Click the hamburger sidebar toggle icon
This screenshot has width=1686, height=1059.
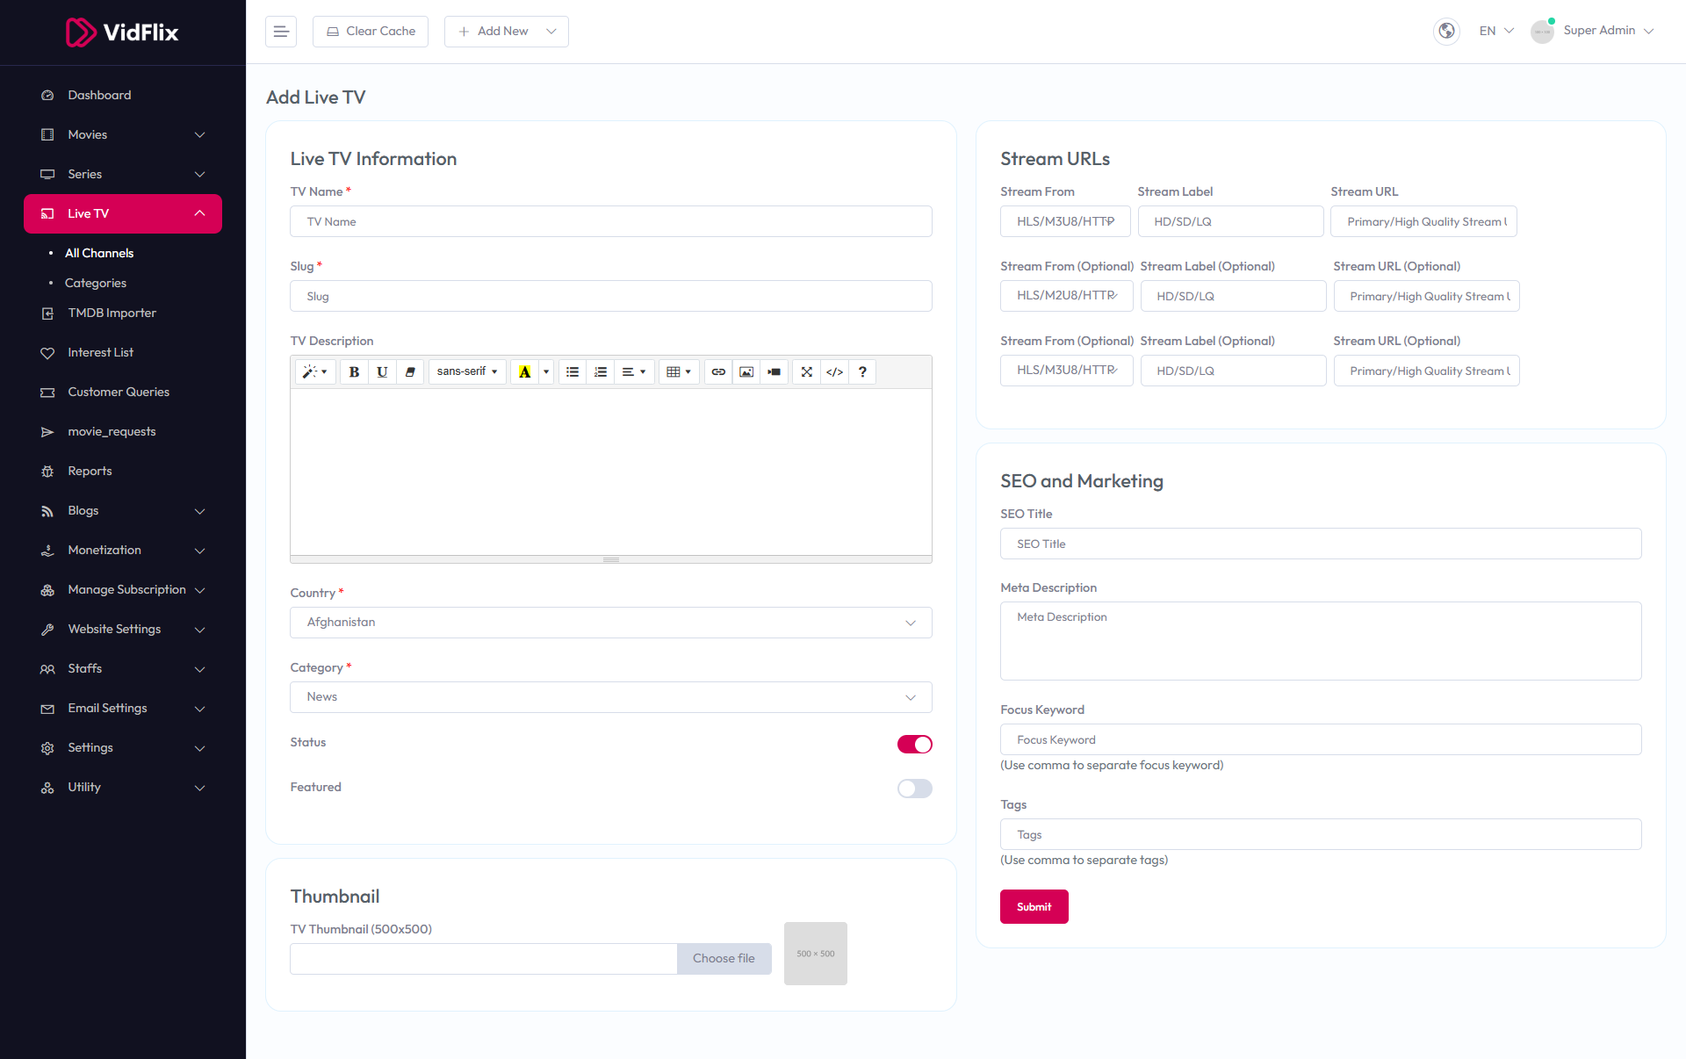coord(281,32)
